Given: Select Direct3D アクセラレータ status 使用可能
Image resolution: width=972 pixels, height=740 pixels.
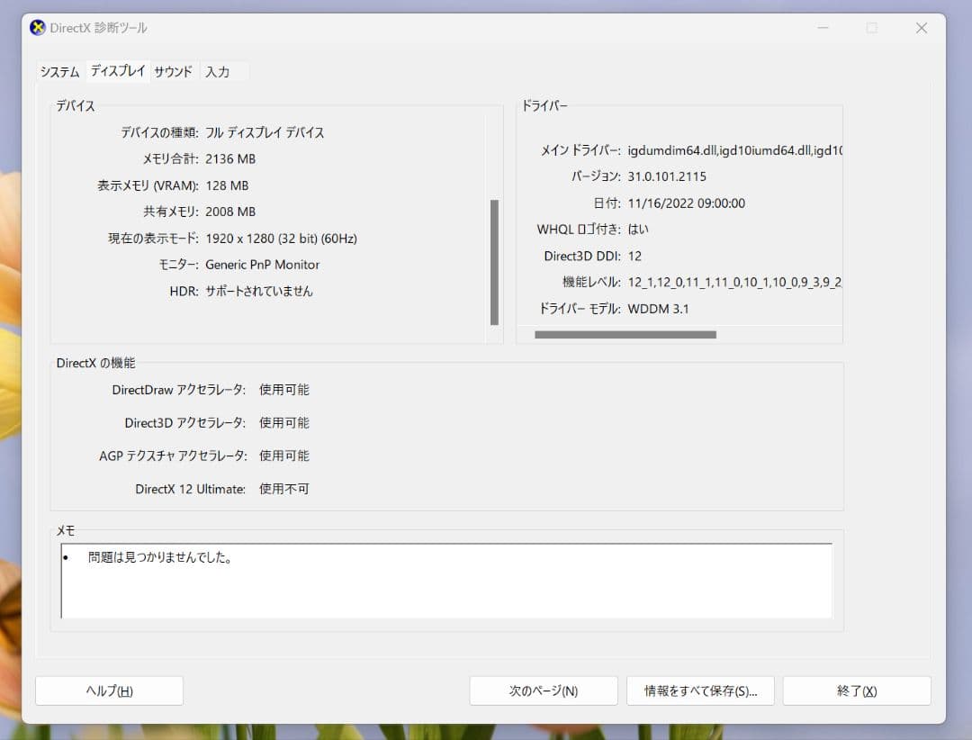Looking at the screenshot, I should (x=283, y=422).
